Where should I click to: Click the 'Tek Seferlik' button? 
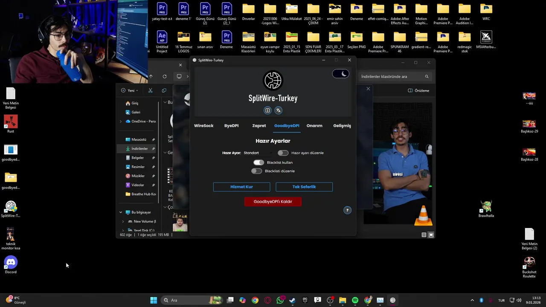[x=304, y=187]
